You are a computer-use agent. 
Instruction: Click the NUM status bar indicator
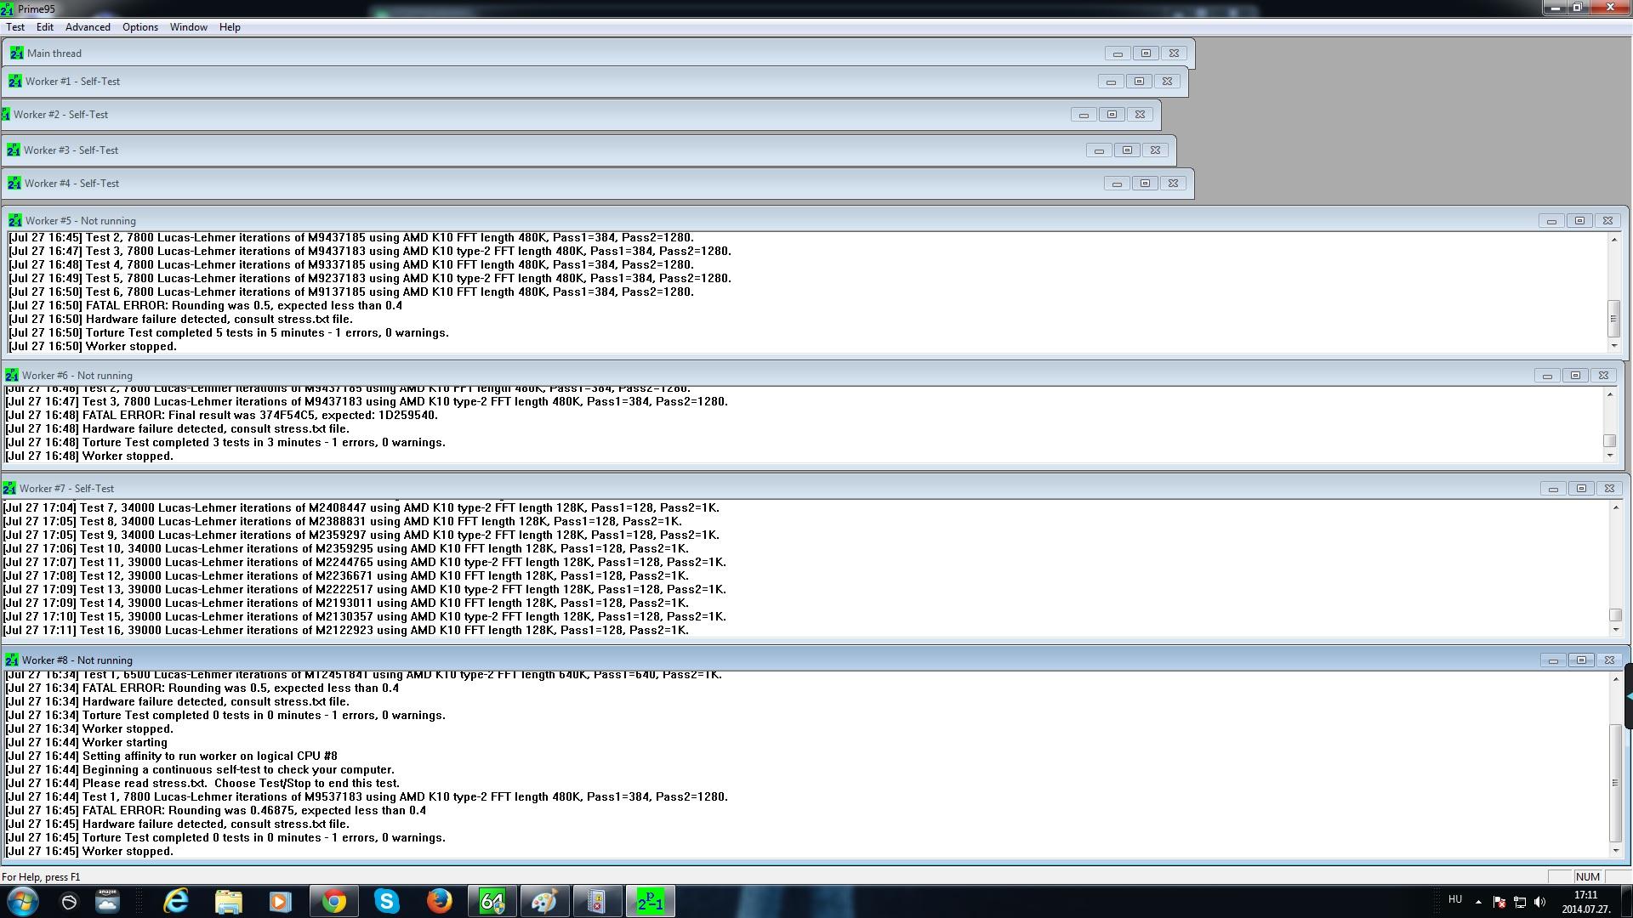point(1587,876)
